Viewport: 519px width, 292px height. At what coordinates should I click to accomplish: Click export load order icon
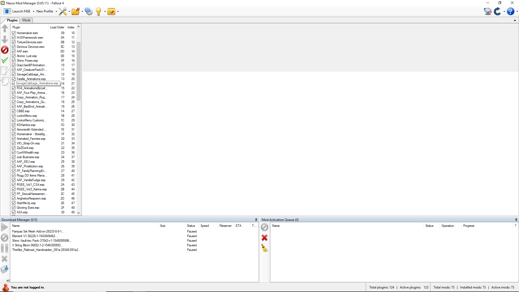5,71
